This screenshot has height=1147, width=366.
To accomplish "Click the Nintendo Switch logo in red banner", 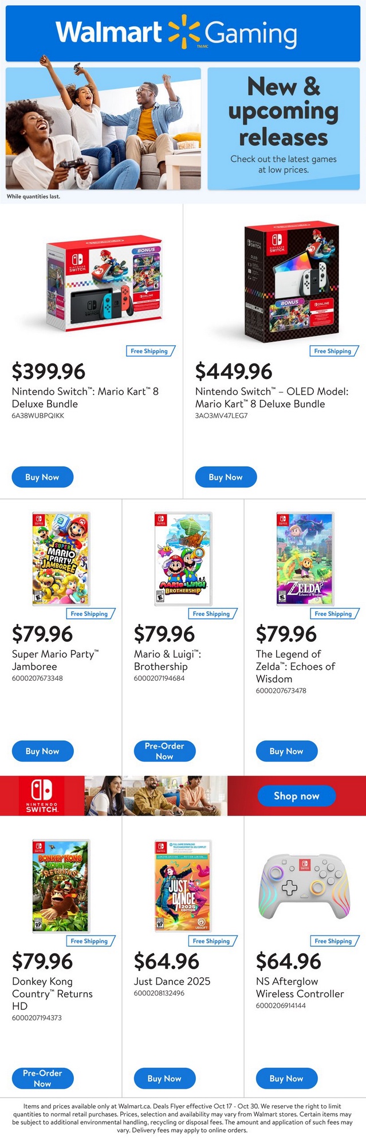I will click(42, 795).
